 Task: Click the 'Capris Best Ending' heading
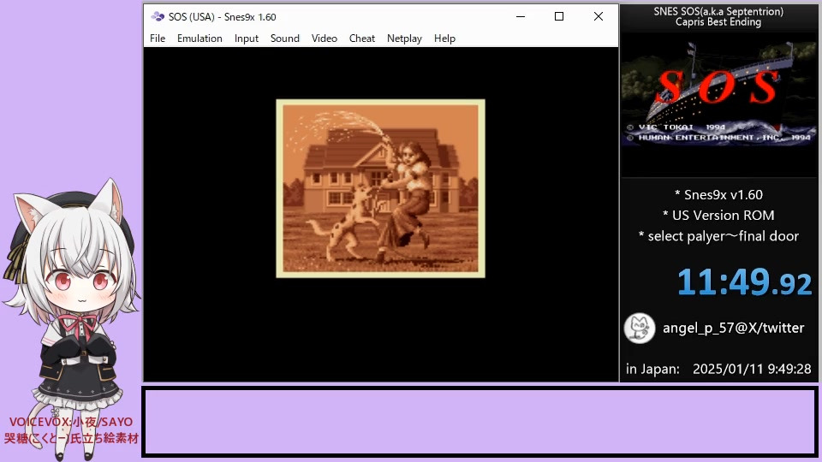718,22
